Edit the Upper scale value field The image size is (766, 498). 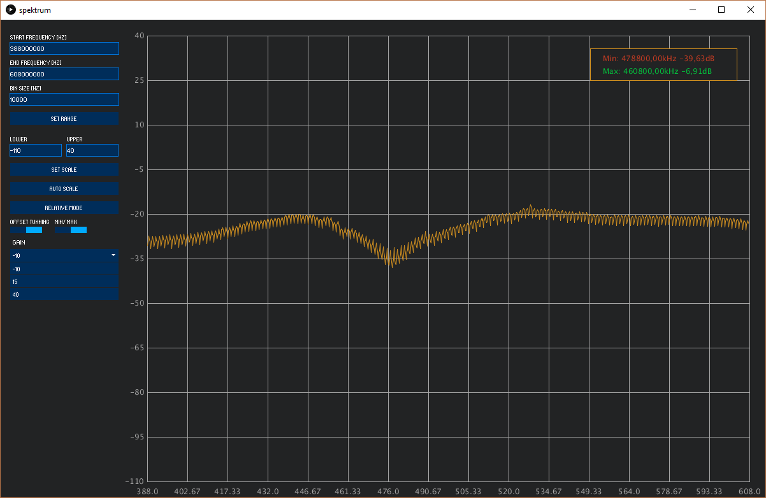coord(92,150)
